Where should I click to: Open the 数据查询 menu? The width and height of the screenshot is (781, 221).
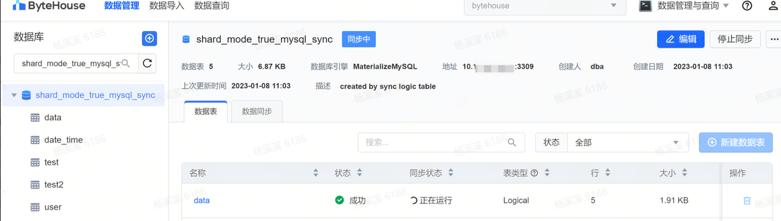(212, 6)
